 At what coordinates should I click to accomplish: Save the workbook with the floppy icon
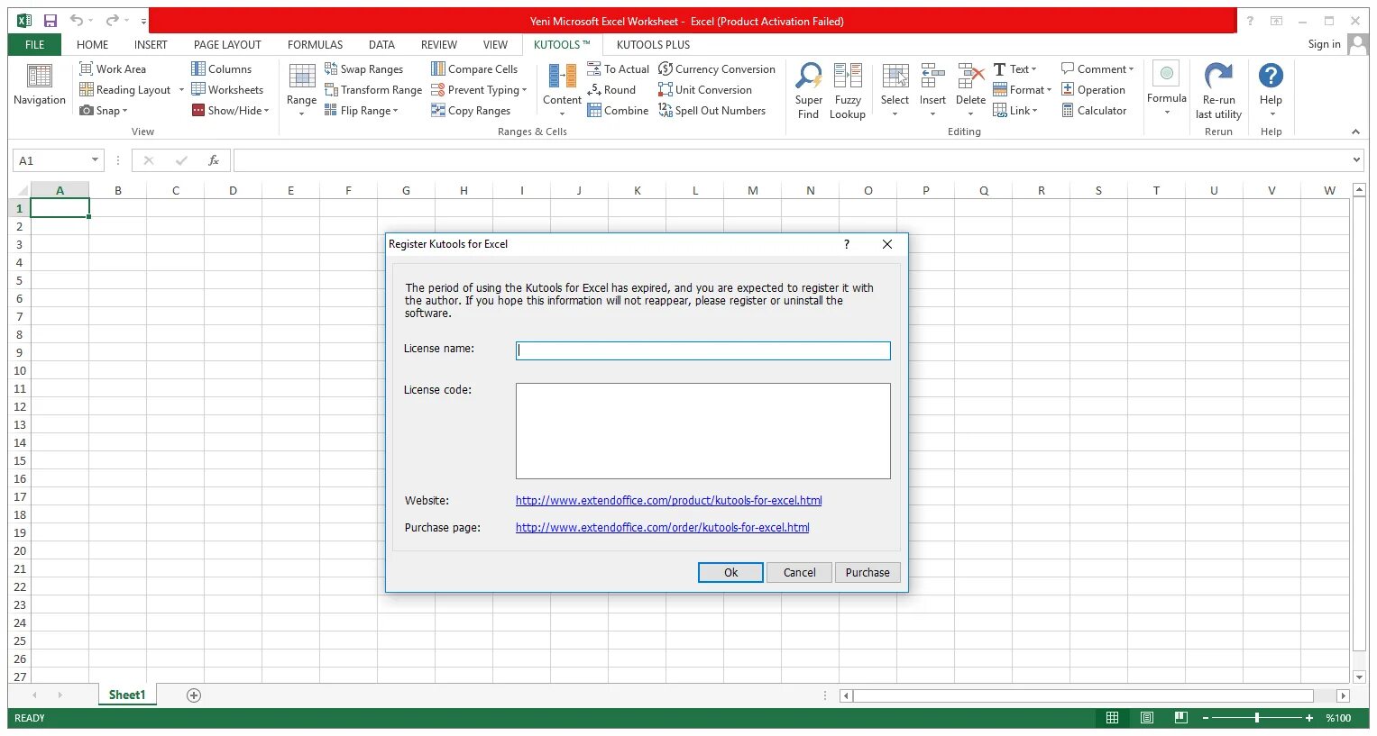pos(50,21)
